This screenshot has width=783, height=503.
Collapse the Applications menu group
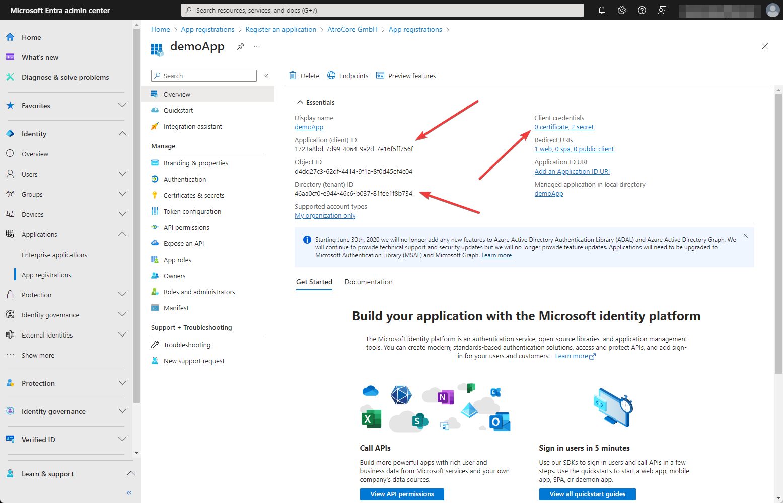click(x=122, y=234)
